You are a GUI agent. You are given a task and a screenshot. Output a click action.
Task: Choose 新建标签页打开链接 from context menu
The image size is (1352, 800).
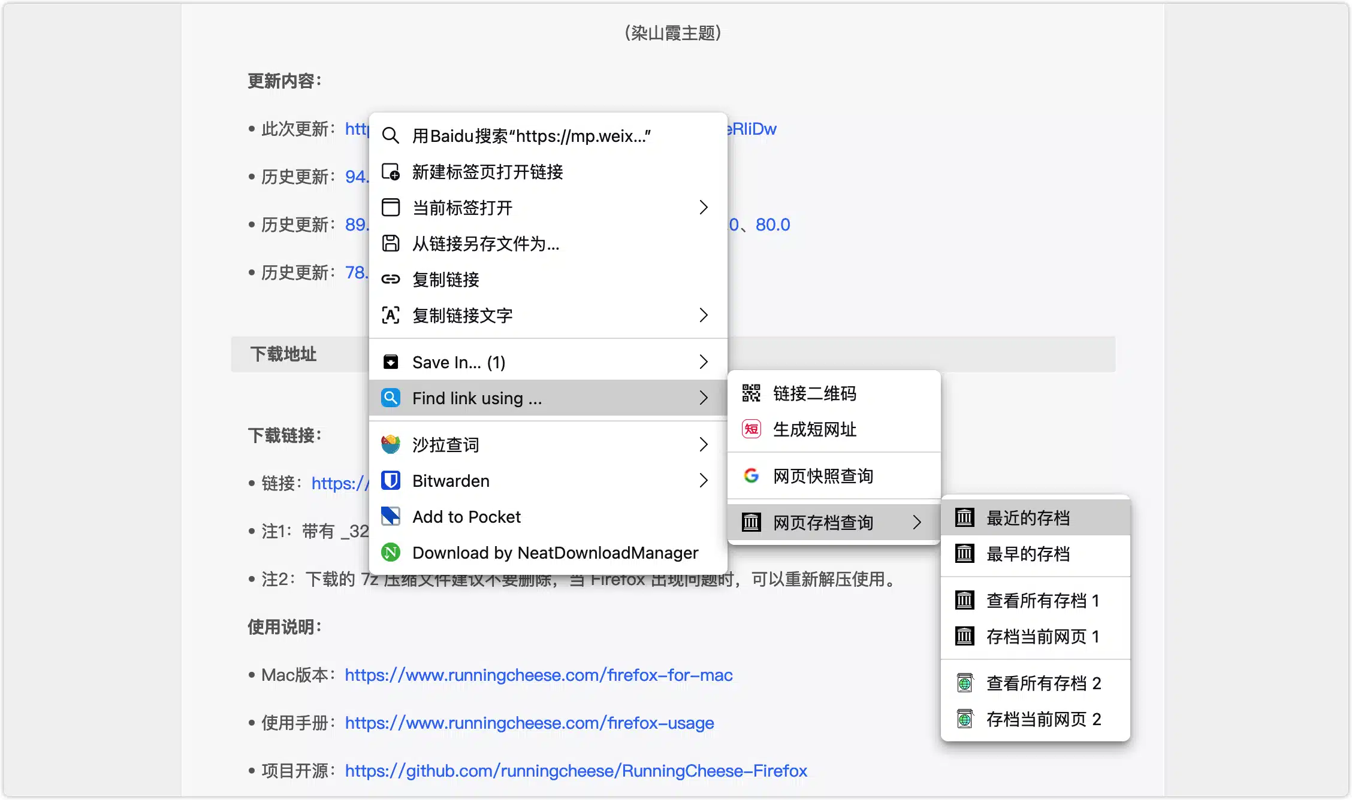488,172
